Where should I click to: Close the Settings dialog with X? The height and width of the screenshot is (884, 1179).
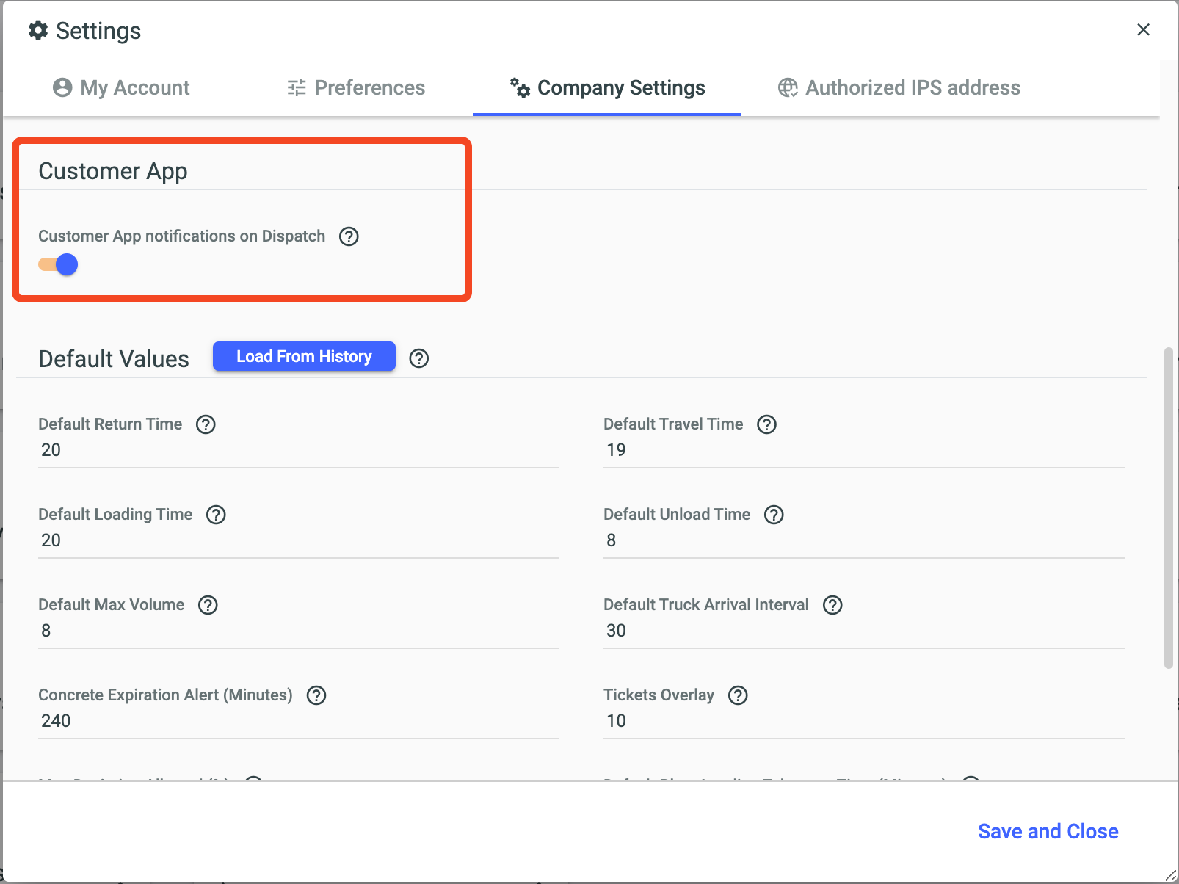tap(1143, 30)
